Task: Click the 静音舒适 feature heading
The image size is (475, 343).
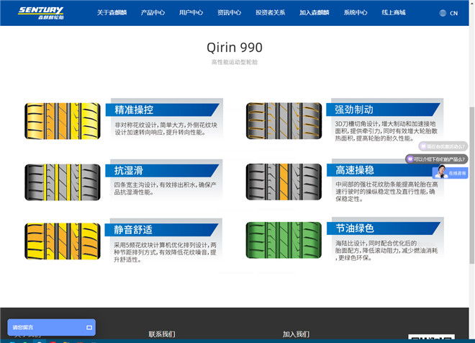Action: pyautogui.click(x=133, y=230)
